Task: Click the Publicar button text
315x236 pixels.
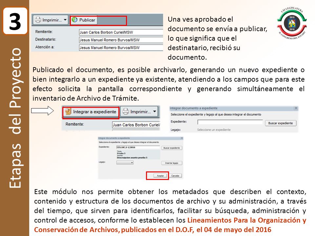Action: (x=87, y=20)
